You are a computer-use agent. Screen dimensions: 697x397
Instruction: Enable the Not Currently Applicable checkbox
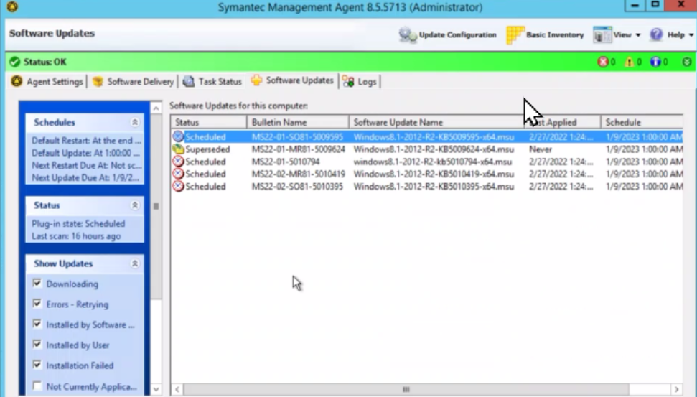coord(37,386)
